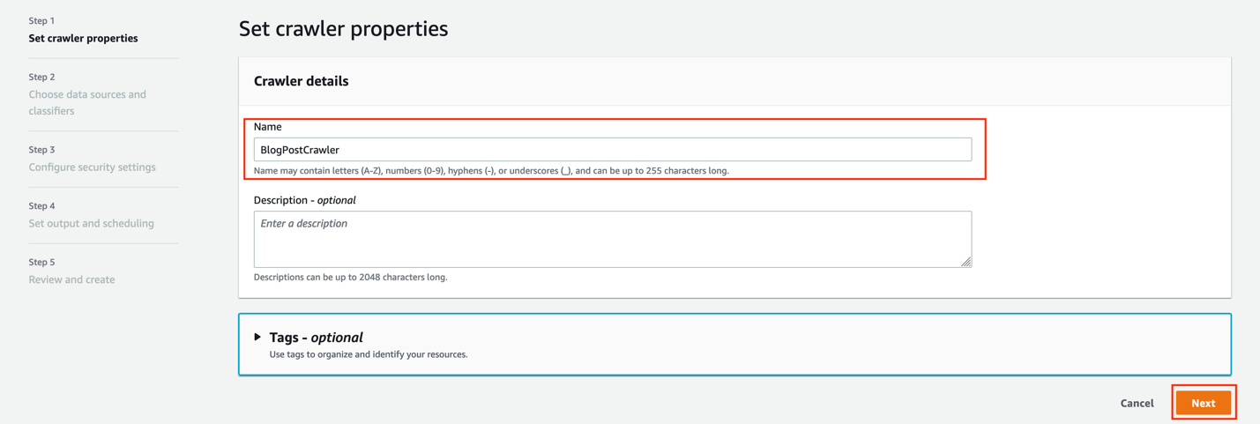Click the Set crawler properties page heading

click(x=343, y=28)
